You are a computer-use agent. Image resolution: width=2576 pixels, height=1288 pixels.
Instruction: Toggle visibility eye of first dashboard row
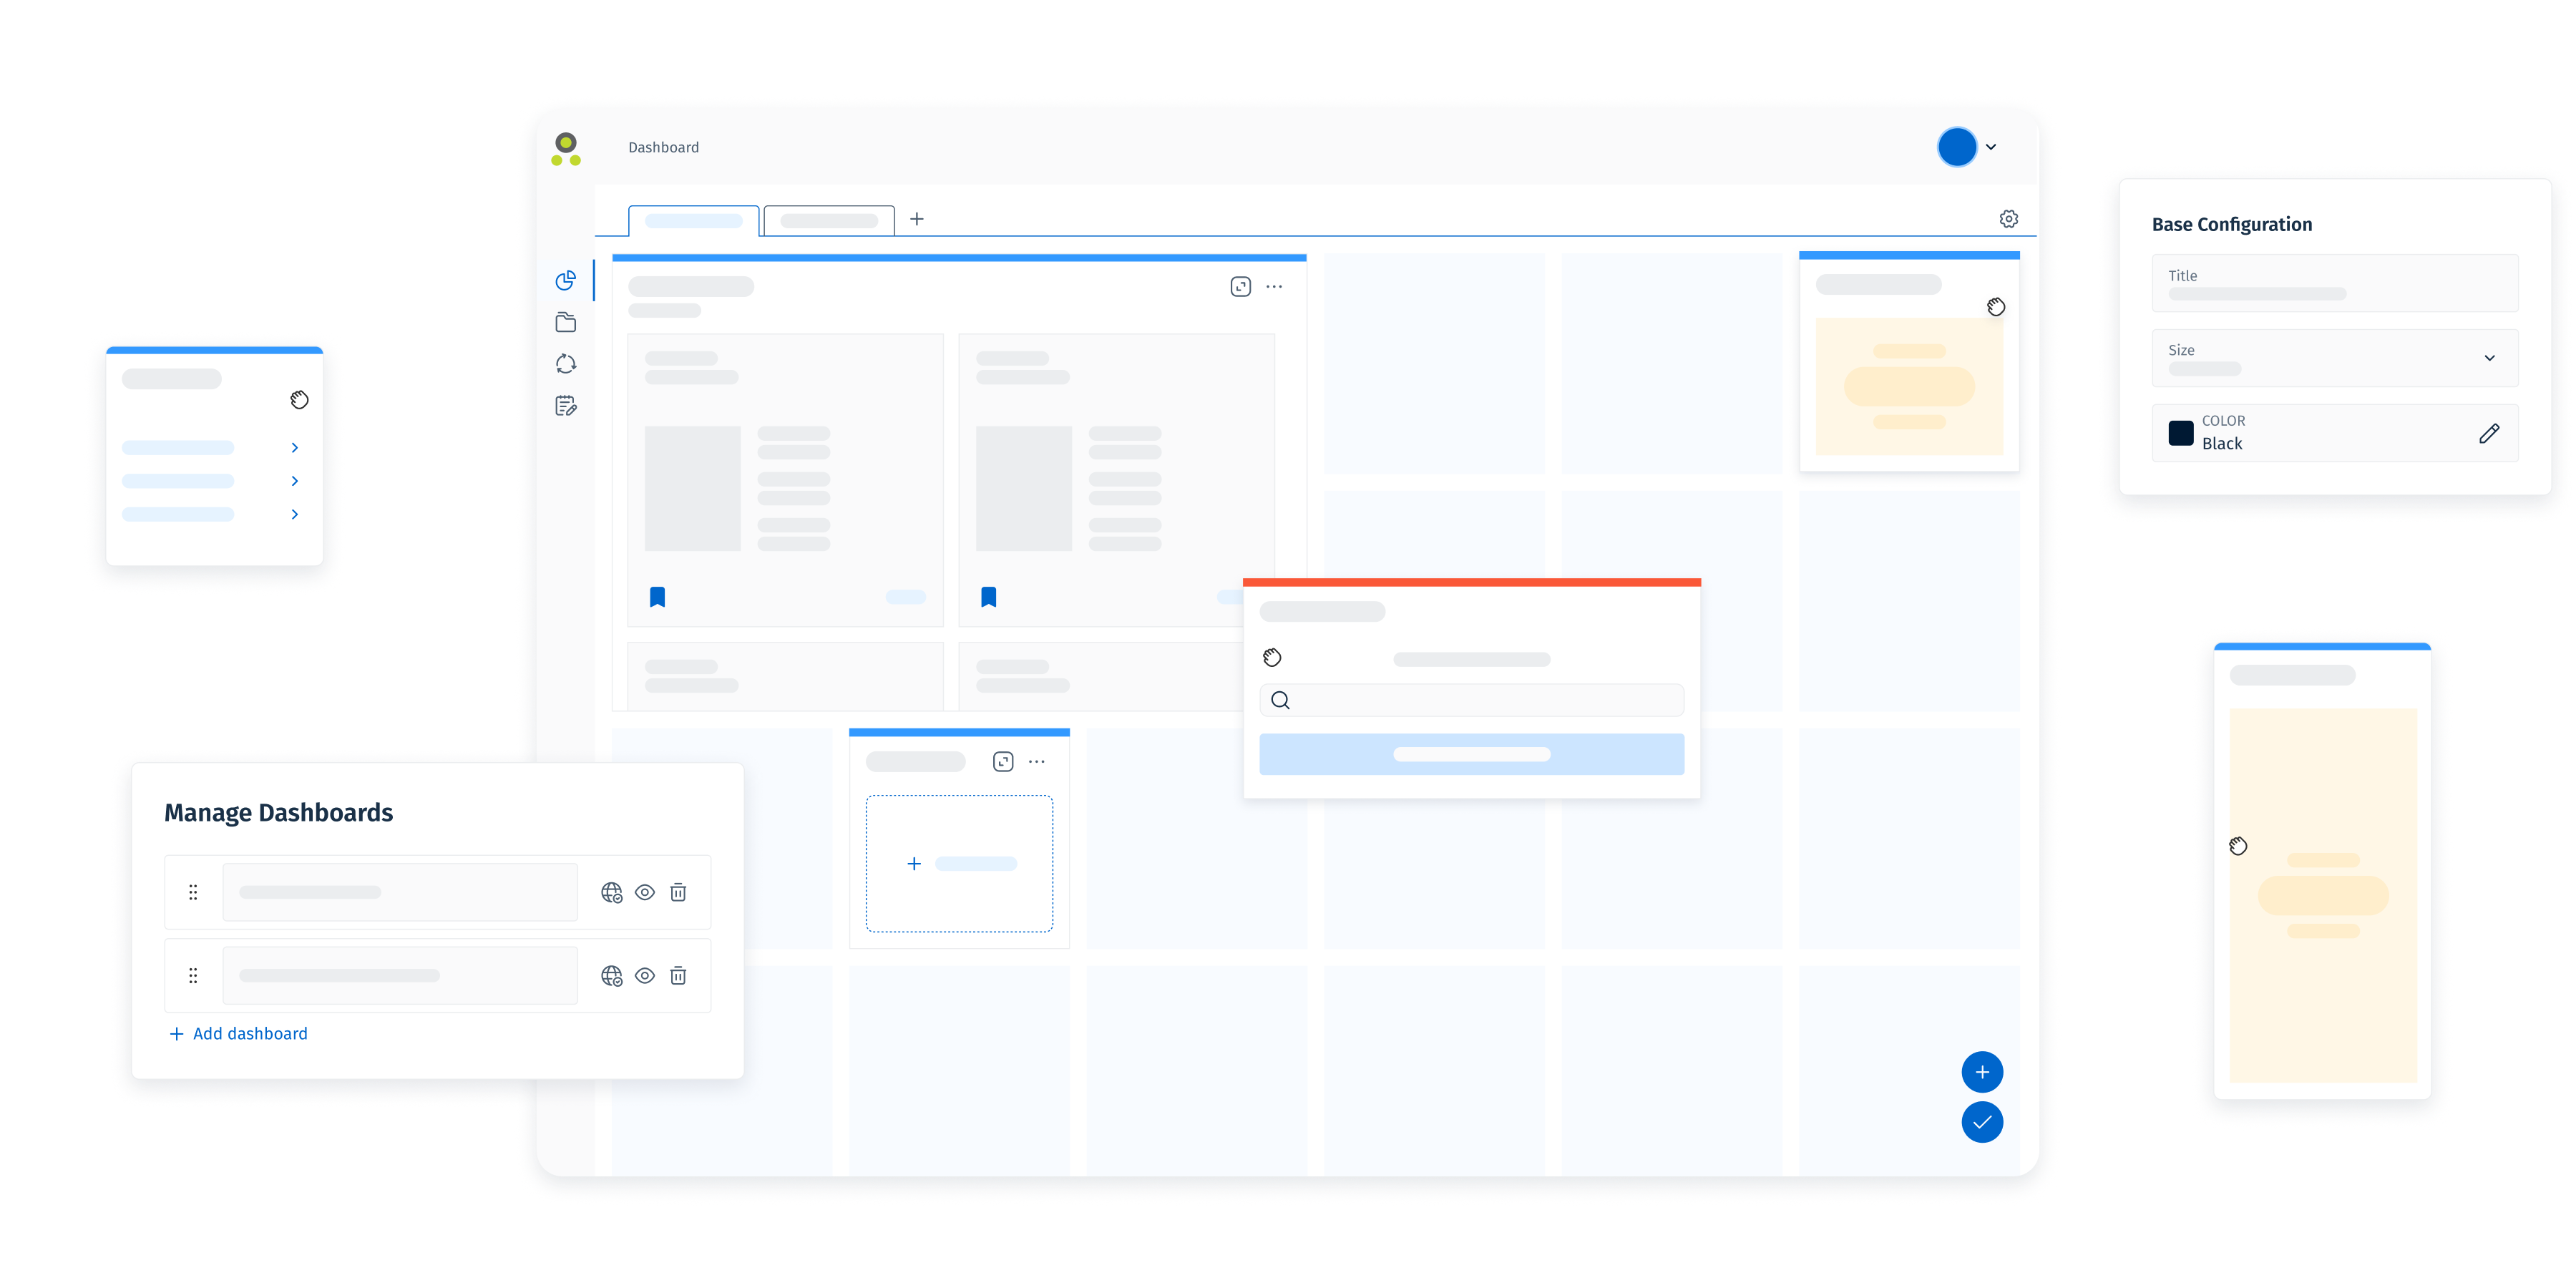click(x=645, y=892)
